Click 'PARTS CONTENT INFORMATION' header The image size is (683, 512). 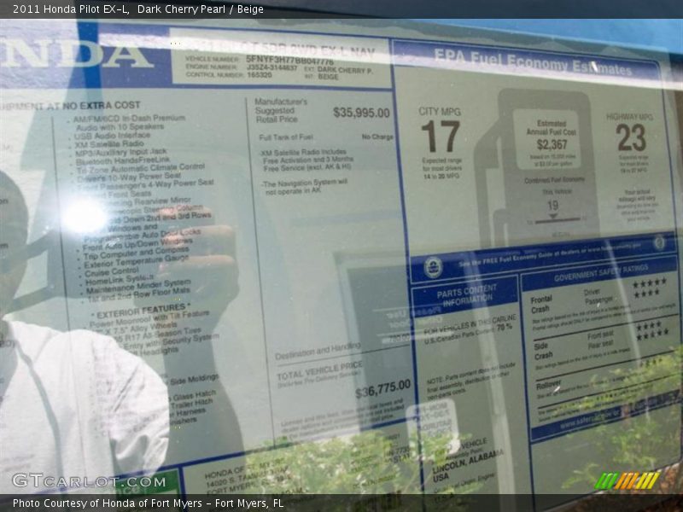tap(466, 295)
